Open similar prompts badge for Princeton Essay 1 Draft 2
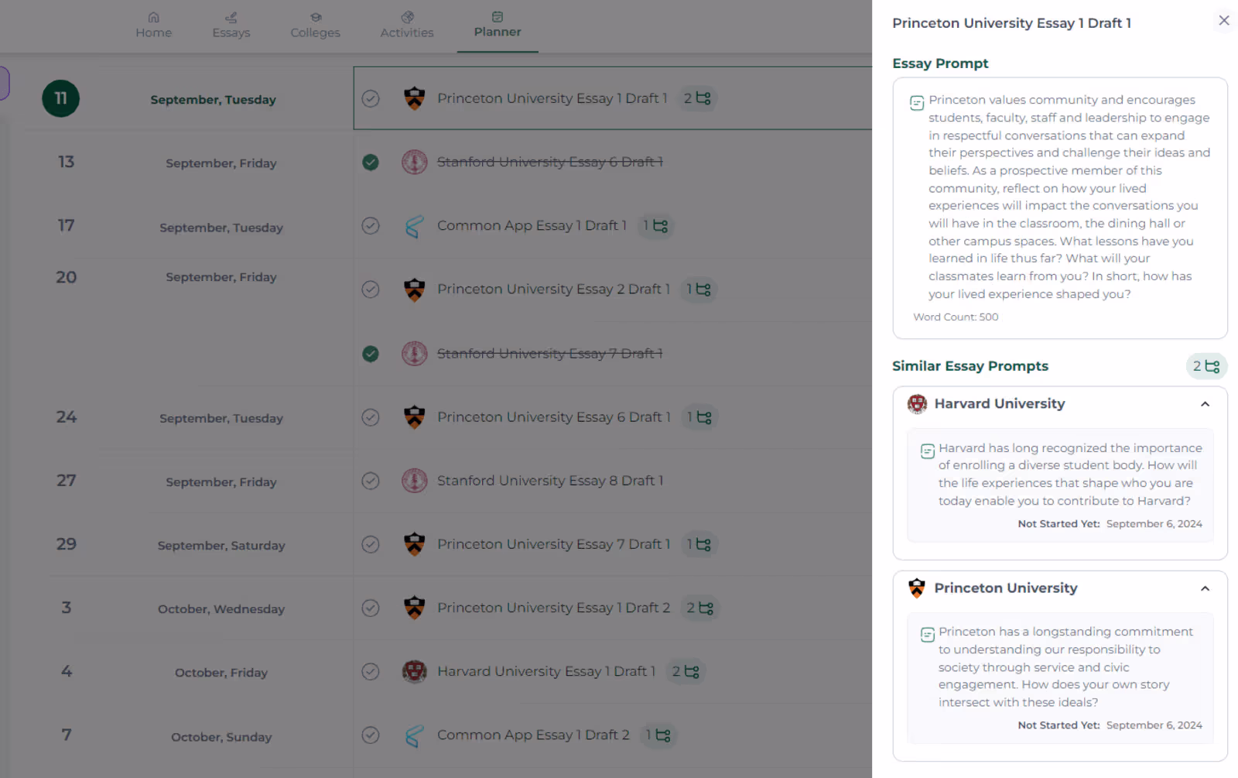The height and width of the screenshot is (778, 1238). [700, 608]
